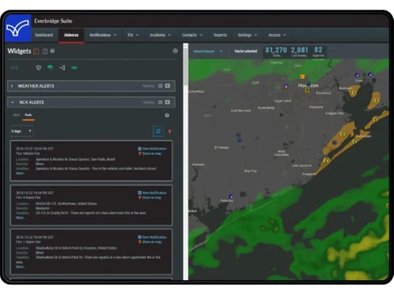Toggle the green badge view icon
Image resolution: width=394 pixels, height=295 pixels.
coord(74,68)
